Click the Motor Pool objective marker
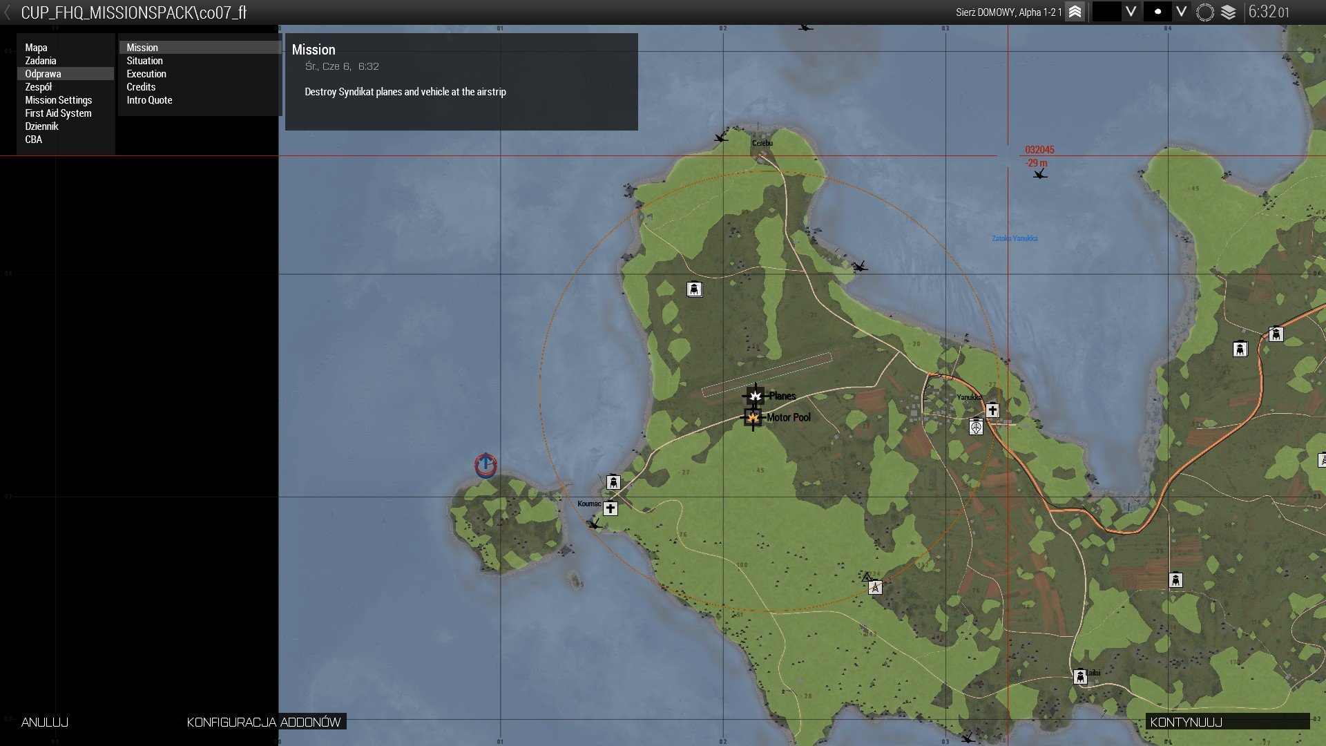 pos(752,417)
